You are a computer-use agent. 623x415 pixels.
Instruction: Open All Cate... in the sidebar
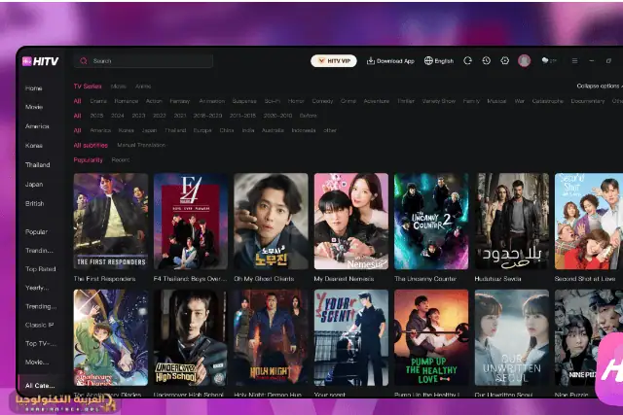click(40, 385)
